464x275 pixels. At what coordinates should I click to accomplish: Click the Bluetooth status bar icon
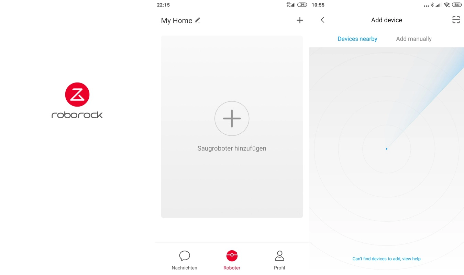[432, 5]
